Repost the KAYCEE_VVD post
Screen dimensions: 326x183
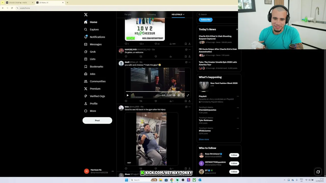point(141,56)
